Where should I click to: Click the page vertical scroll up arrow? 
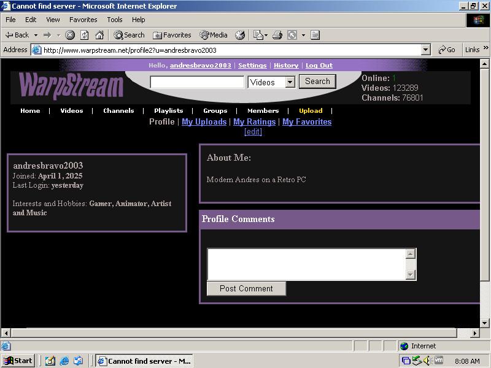pos(484,64)
